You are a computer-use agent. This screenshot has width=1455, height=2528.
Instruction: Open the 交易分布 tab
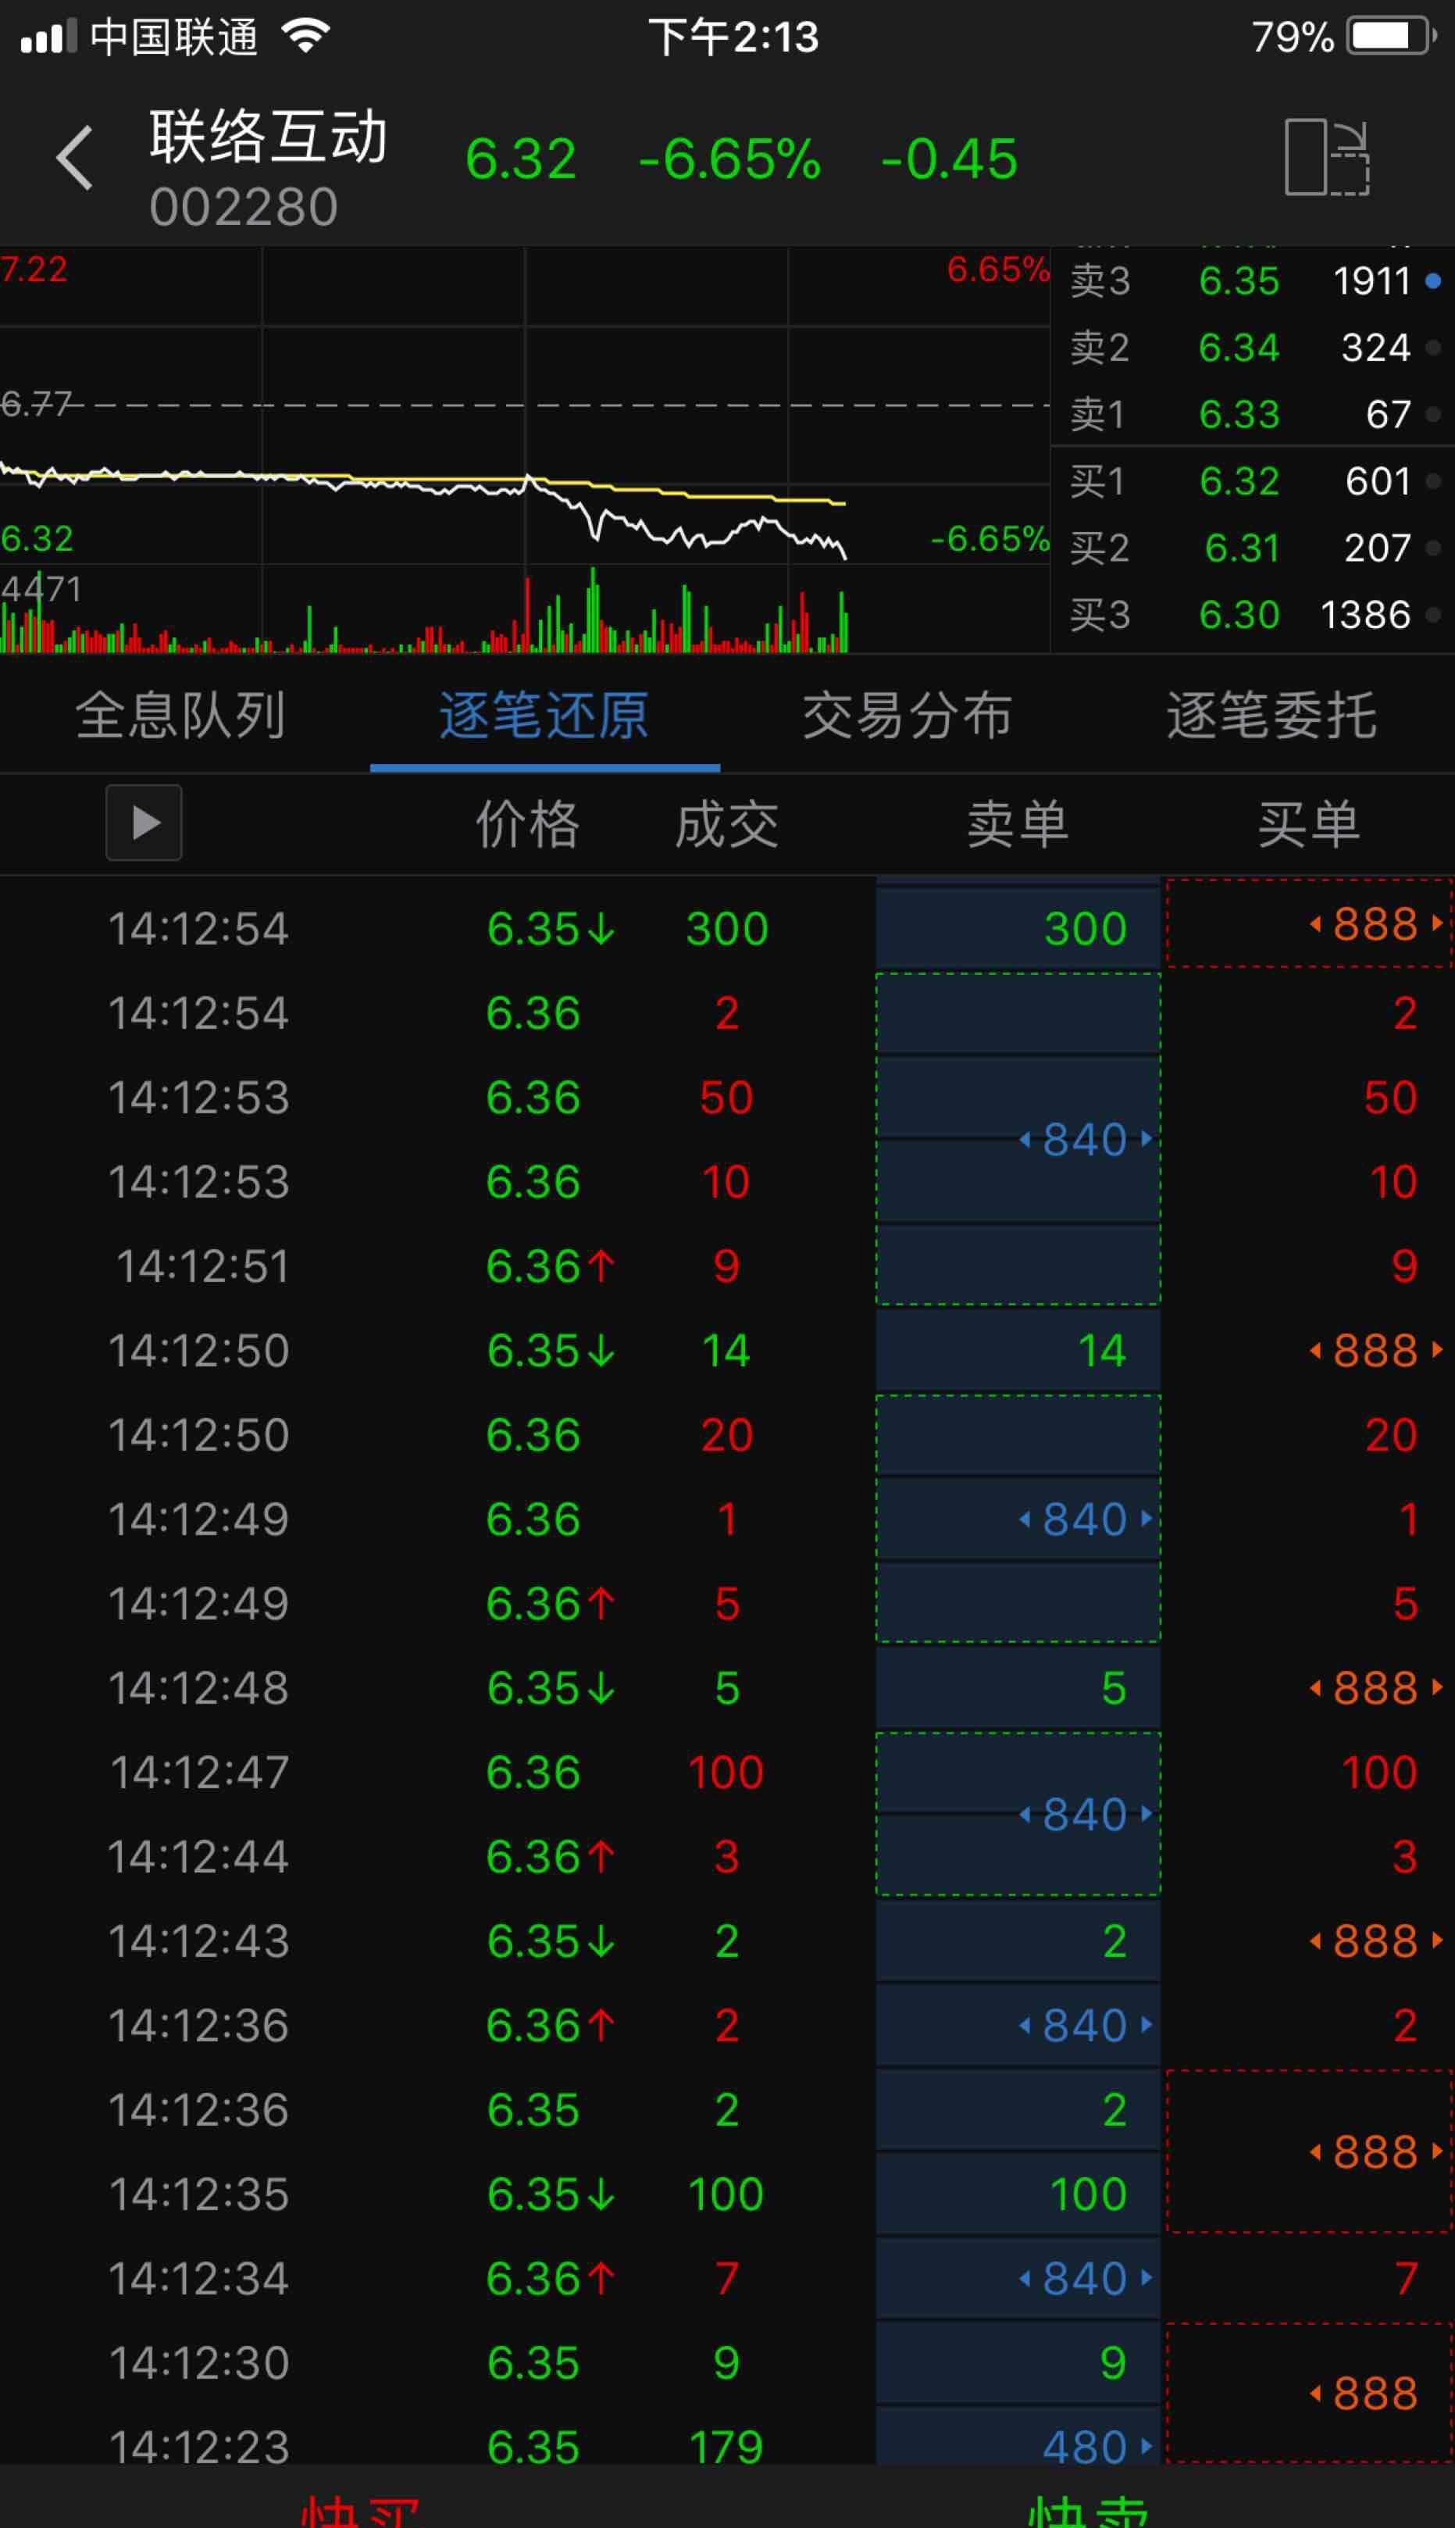tap(908, 716)
